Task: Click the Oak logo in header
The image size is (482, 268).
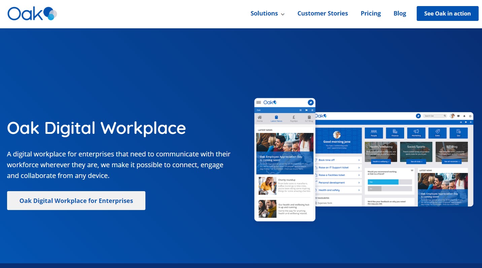Action: pyautogui.click(x=32, y=13)
